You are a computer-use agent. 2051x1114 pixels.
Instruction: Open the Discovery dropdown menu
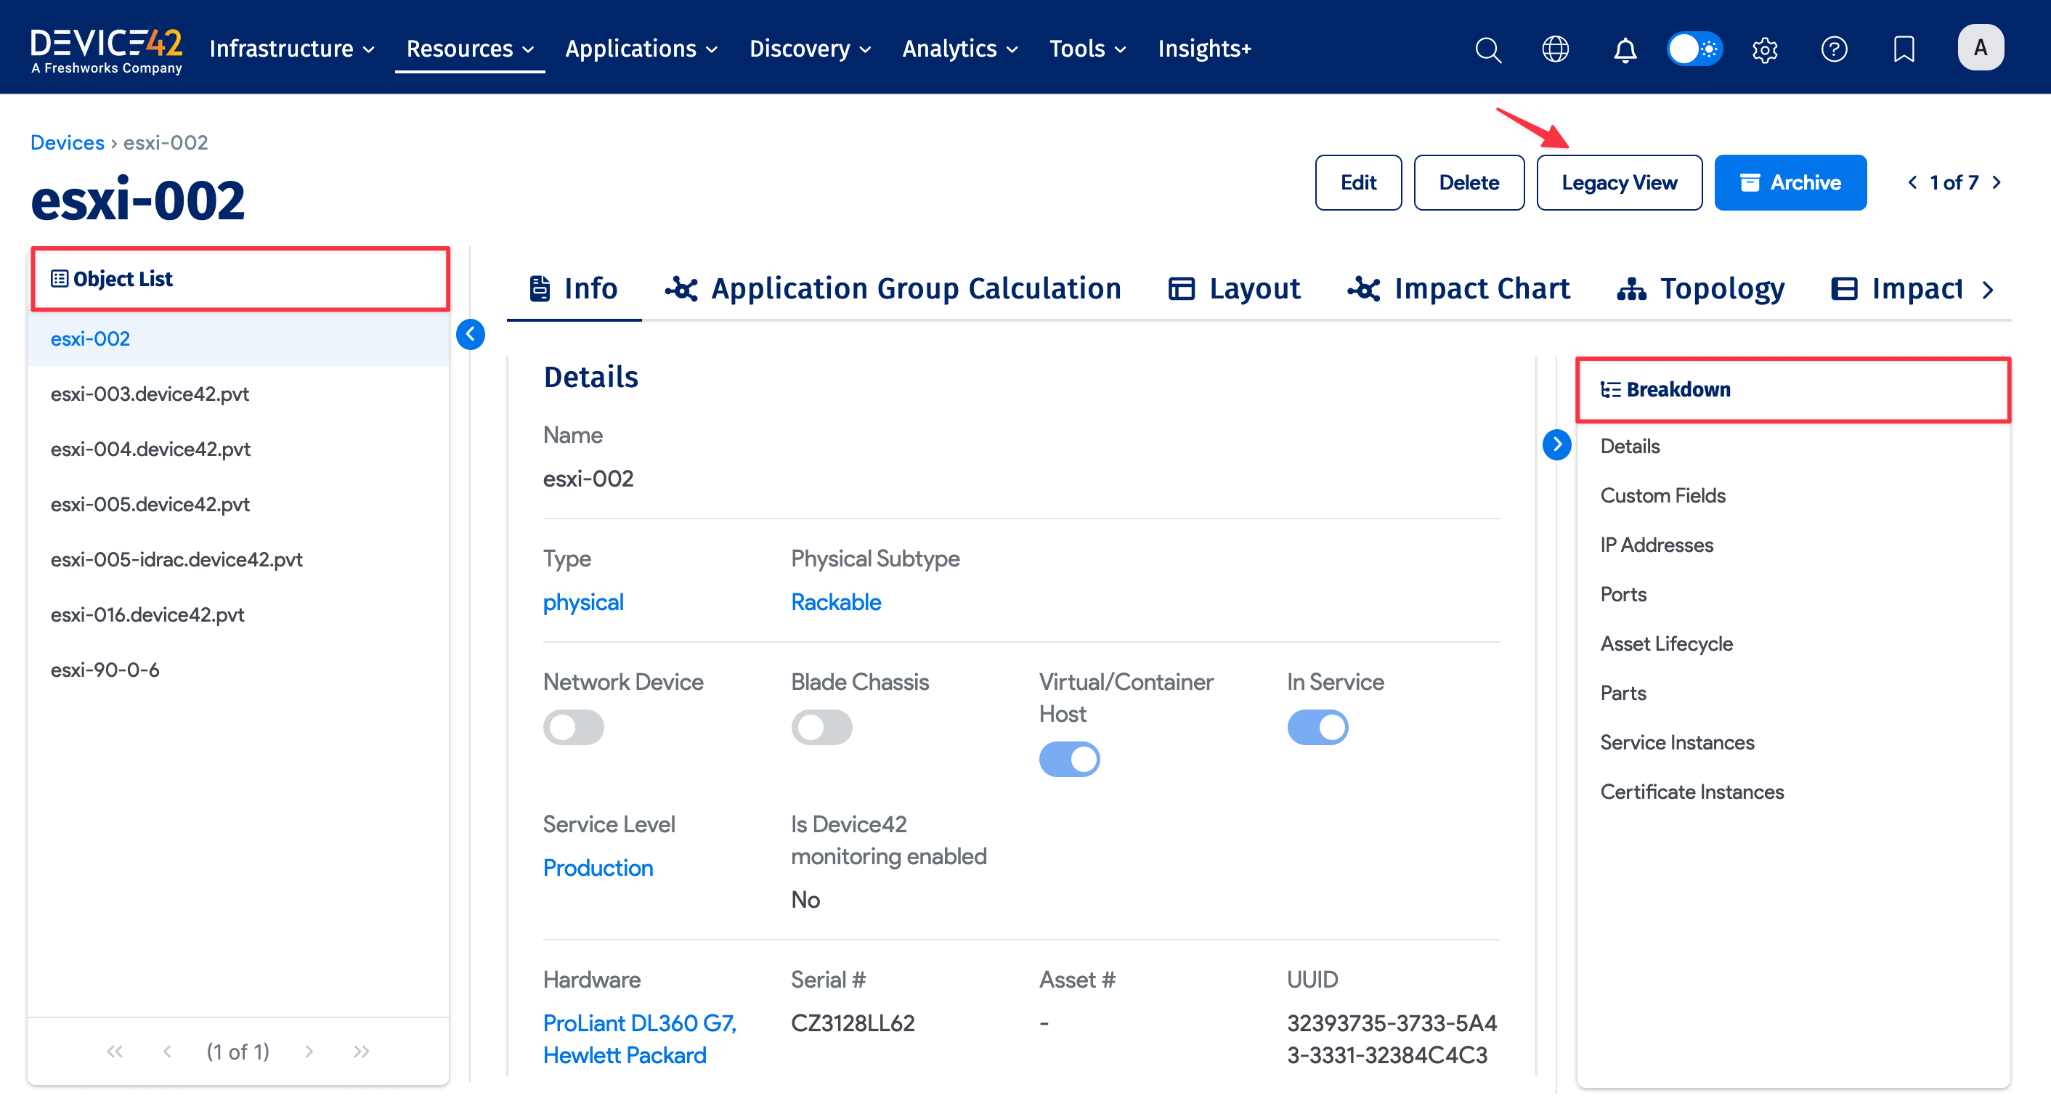[x=809, y=49]
